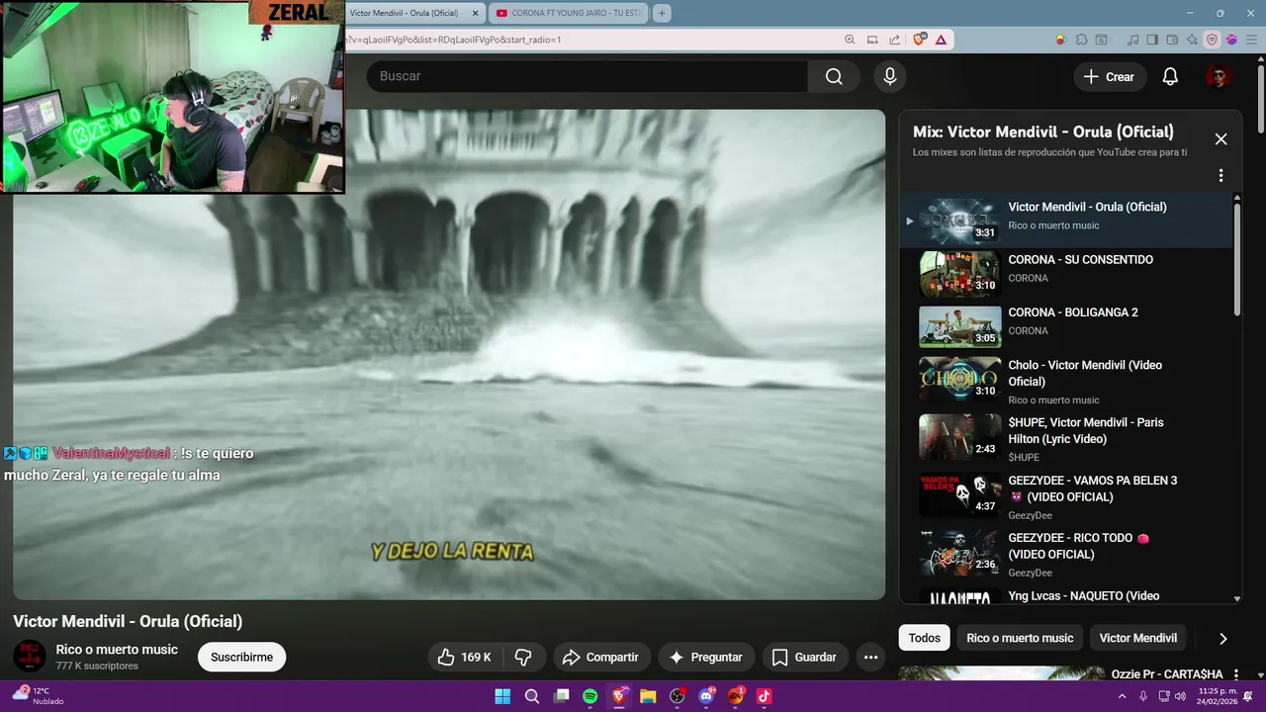Select the Rico o muerto music chip

[1020, 638]
